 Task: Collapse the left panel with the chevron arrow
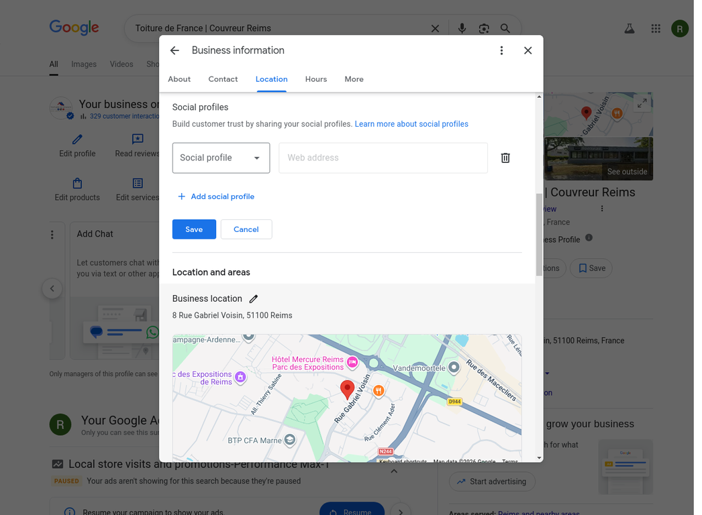(x=52, y=288)
